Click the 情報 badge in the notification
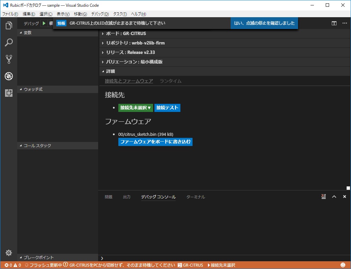The width and height of the screenshot is (351, 269). tap(61, 23)
